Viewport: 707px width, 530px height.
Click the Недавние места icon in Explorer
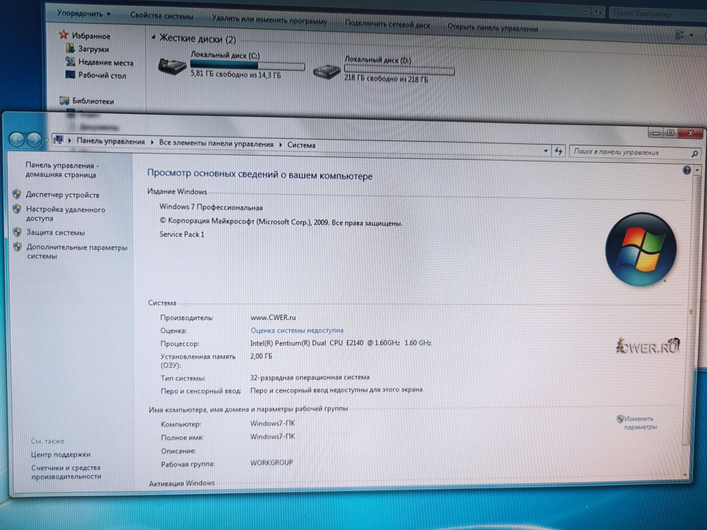tap(70, 61)
